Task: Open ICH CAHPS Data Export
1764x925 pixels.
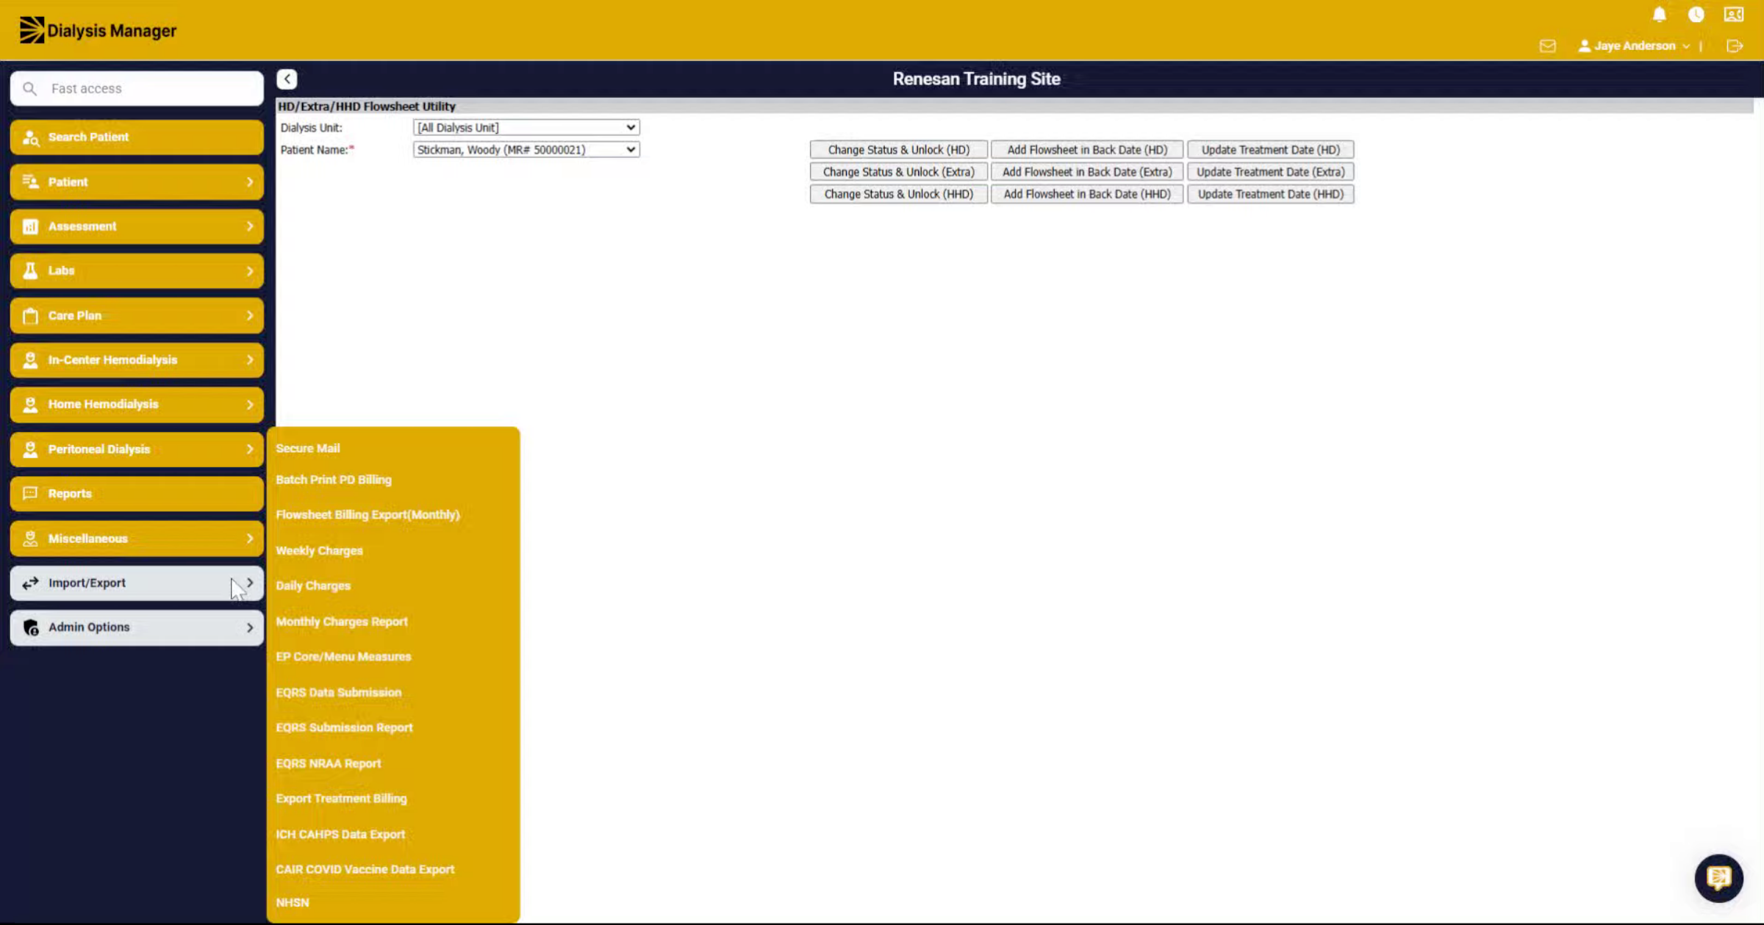Action: pyautogui.click(x=340, y=835)
